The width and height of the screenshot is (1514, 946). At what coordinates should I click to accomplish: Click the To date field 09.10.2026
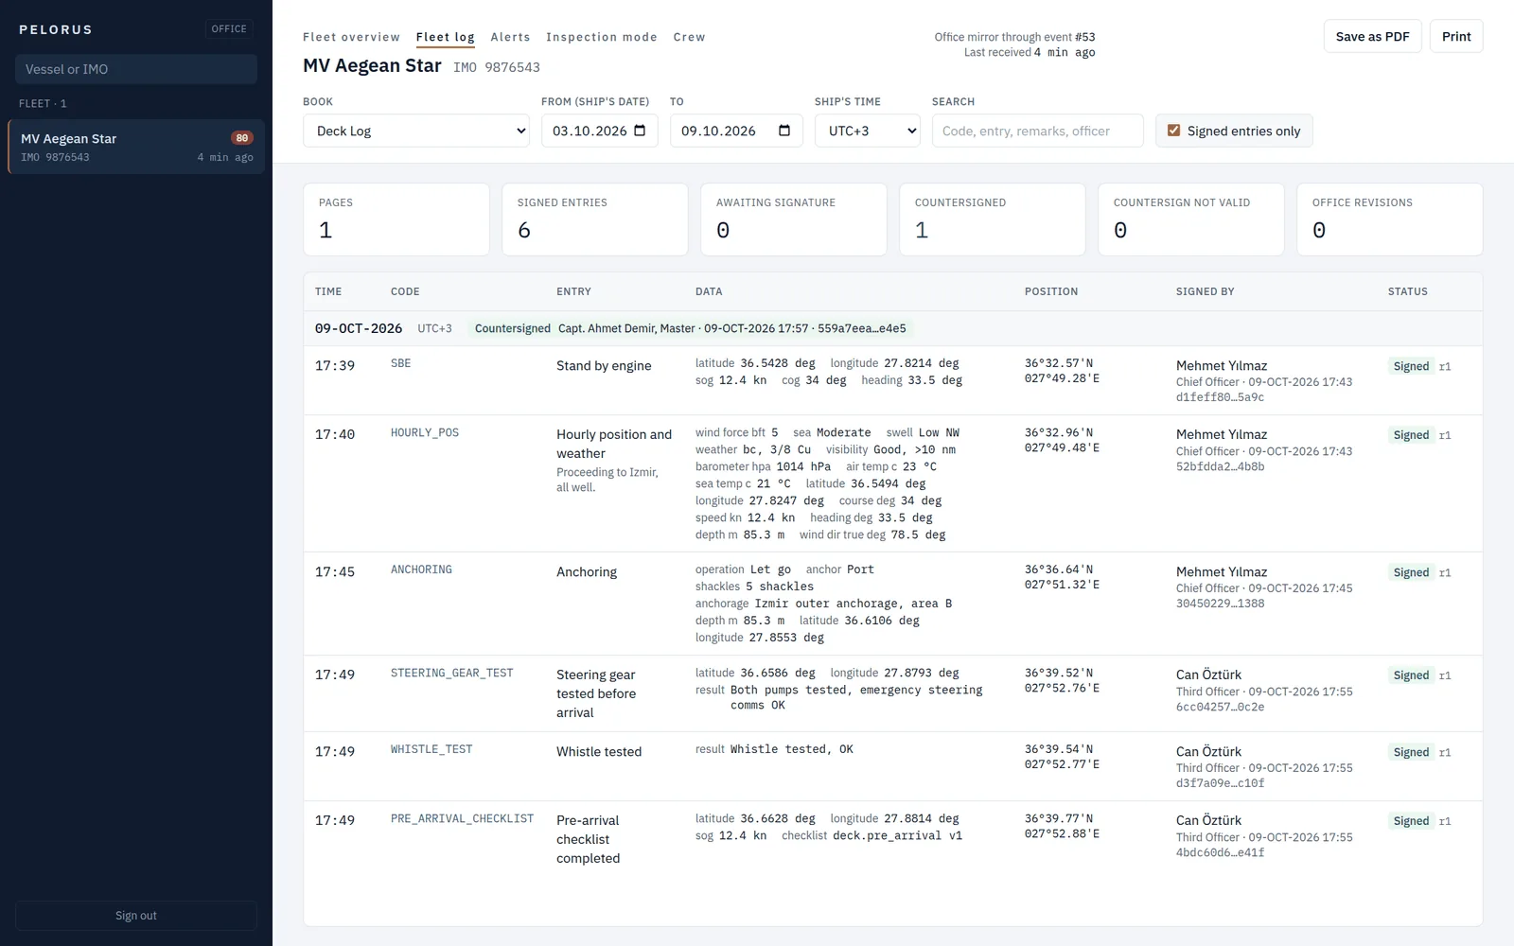[x=736, y=131]
